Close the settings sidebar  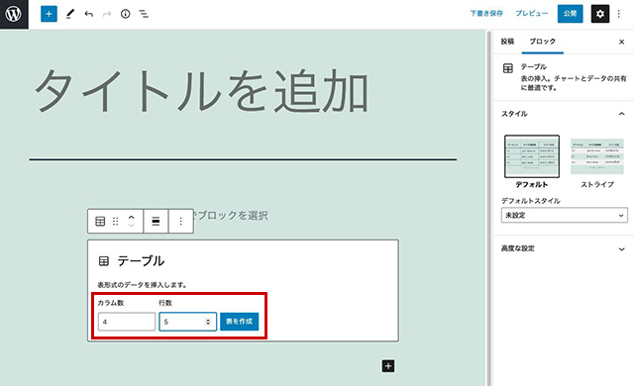[621, 42]
